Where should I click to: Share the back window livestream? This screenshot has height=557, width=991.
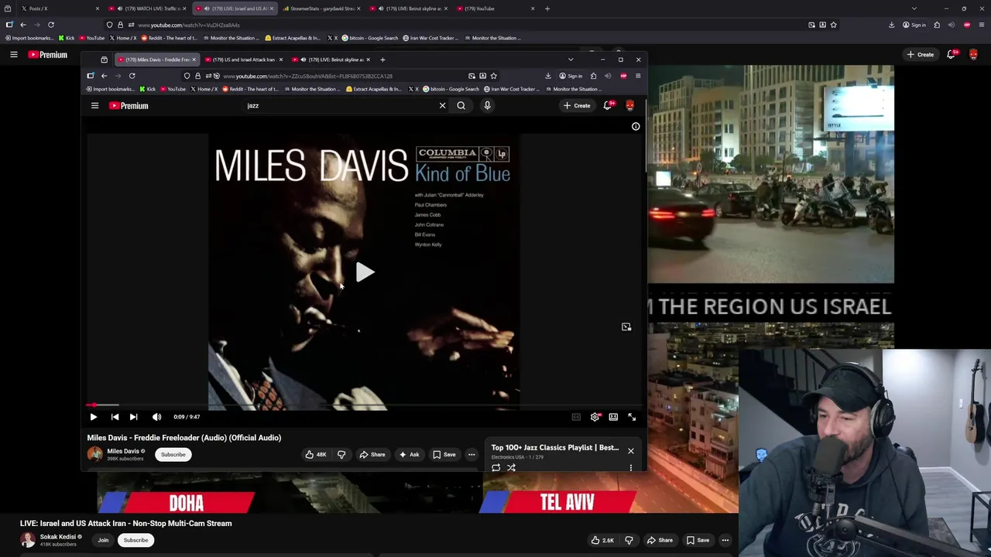(660, 540)
